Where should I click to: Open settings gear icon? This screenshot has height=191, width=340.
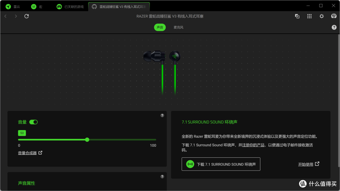pos(321,16)
